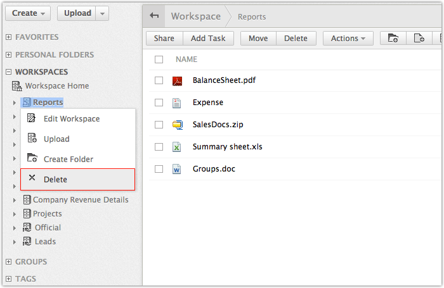This screenshot has height=288, width=444.
Task: Expand the GROUPS section in the sidebar
Action: [9, 262]
